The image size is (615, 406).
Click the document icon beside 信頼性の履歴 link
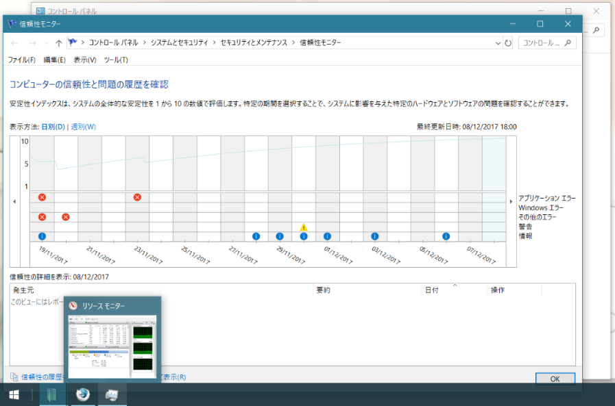(x=14, y=377)
